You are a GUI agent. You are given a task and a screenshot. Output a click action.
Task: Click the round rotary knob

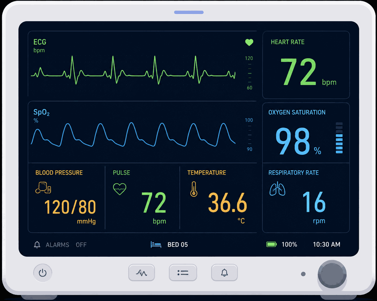tap(332, 274)
